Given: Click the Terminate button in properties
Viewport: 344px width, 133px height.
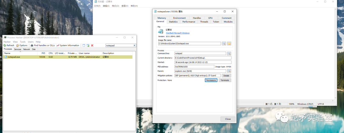Looking at the screenshot, I should (x=225, y=80).
